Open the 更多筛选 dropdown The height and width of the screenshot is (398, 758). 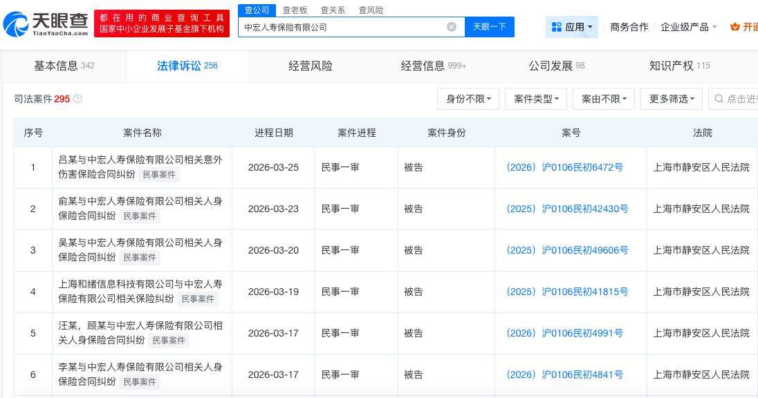tap(672, 99)
